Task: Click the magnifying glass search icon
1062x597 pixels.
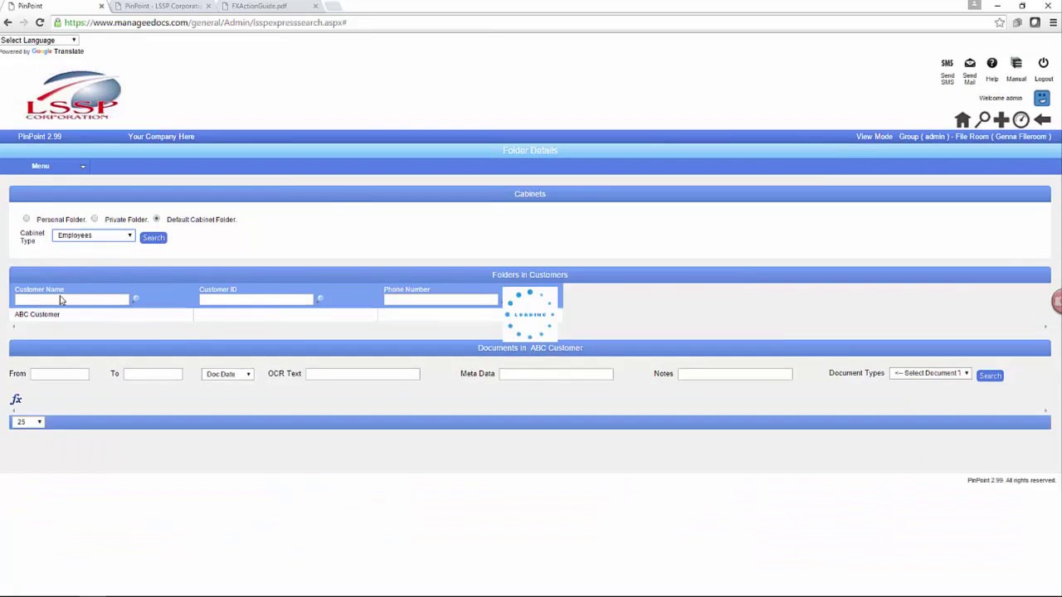Action: [x=982, y=119]
